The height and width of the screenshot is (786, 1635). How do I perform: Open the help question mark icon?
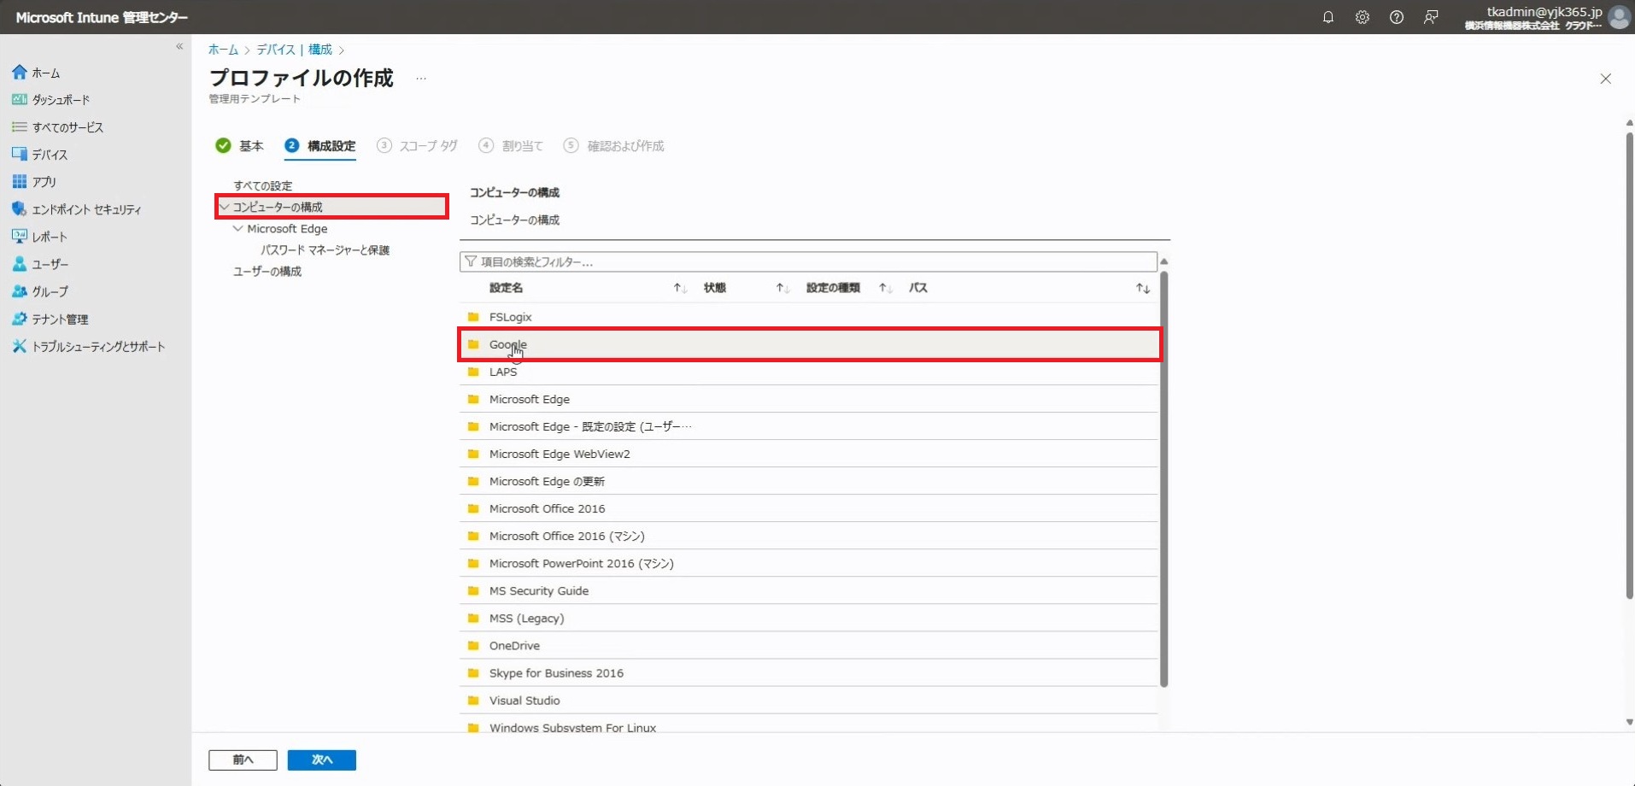(x=1396, y=17)
